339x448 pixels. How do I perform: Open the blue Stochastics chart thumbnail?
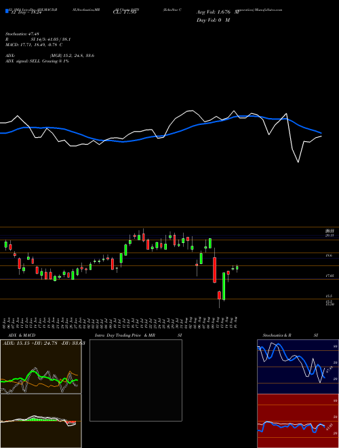click(298, 367)
